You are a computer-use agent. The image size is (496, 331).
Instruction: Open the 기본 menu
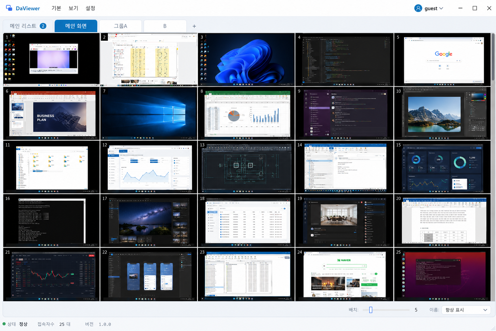(x=56, y=8)
